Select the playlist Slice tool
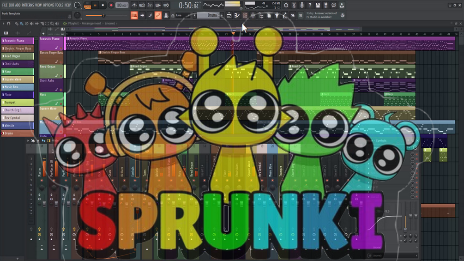 [x=42, y=24]
